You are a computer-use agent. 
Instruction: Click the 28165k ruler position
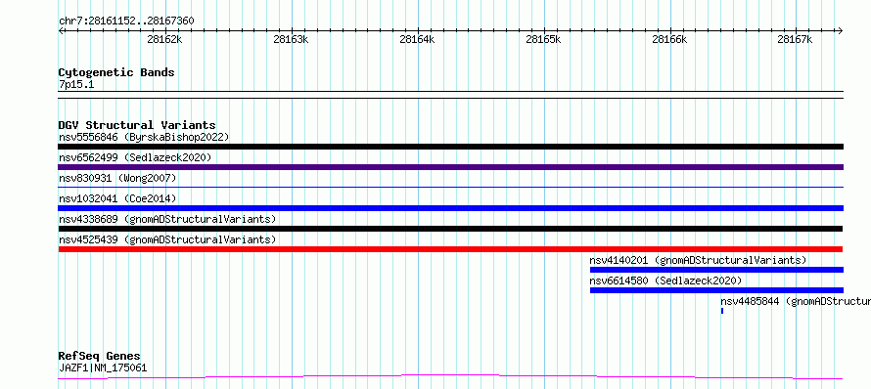543,39
